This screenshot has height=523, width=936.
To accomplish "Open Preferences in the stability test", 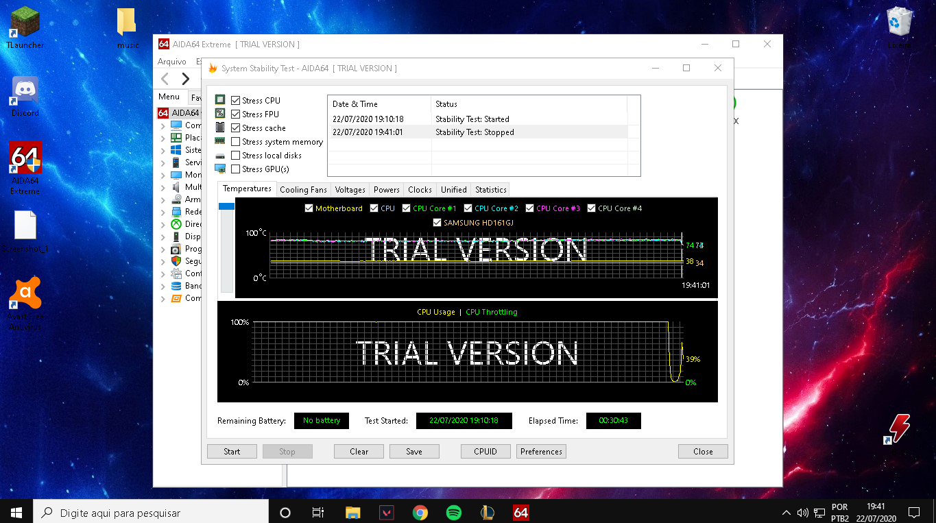I will (x=542, y=452).
